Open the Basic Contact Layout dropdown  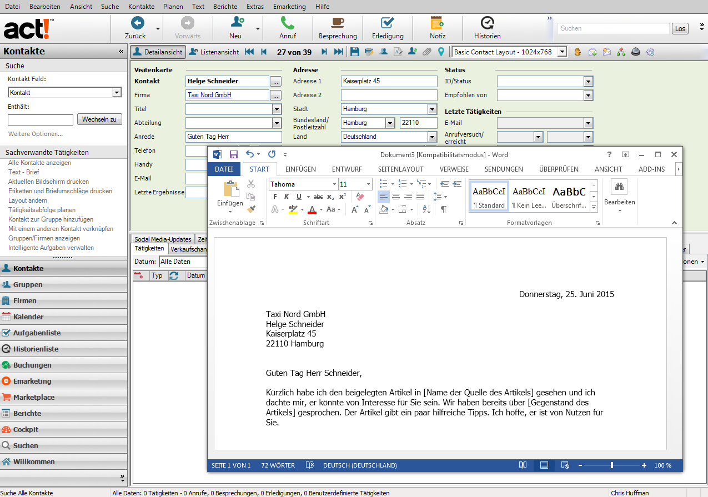coord(562,52)
